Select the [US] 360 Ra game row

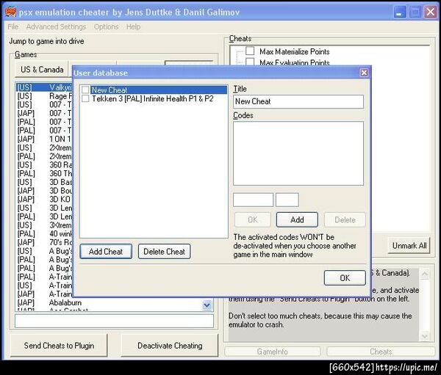(44, 165)
